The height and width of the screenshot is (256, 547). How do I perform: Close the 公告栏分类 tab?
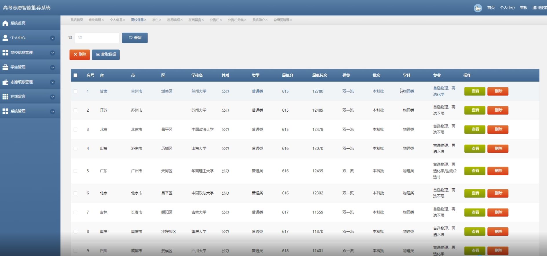(x=245, y=20)
